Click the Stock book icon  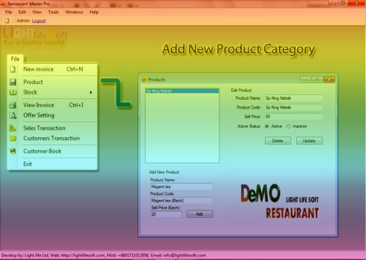click(x=13, y=92)
